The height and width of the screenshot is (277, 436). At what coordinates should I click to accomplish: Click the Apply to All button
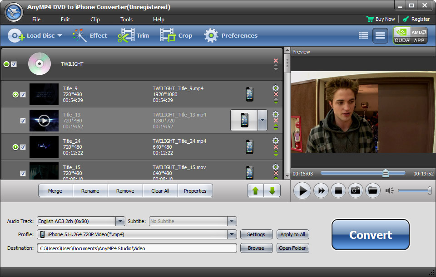click(292, 234)
